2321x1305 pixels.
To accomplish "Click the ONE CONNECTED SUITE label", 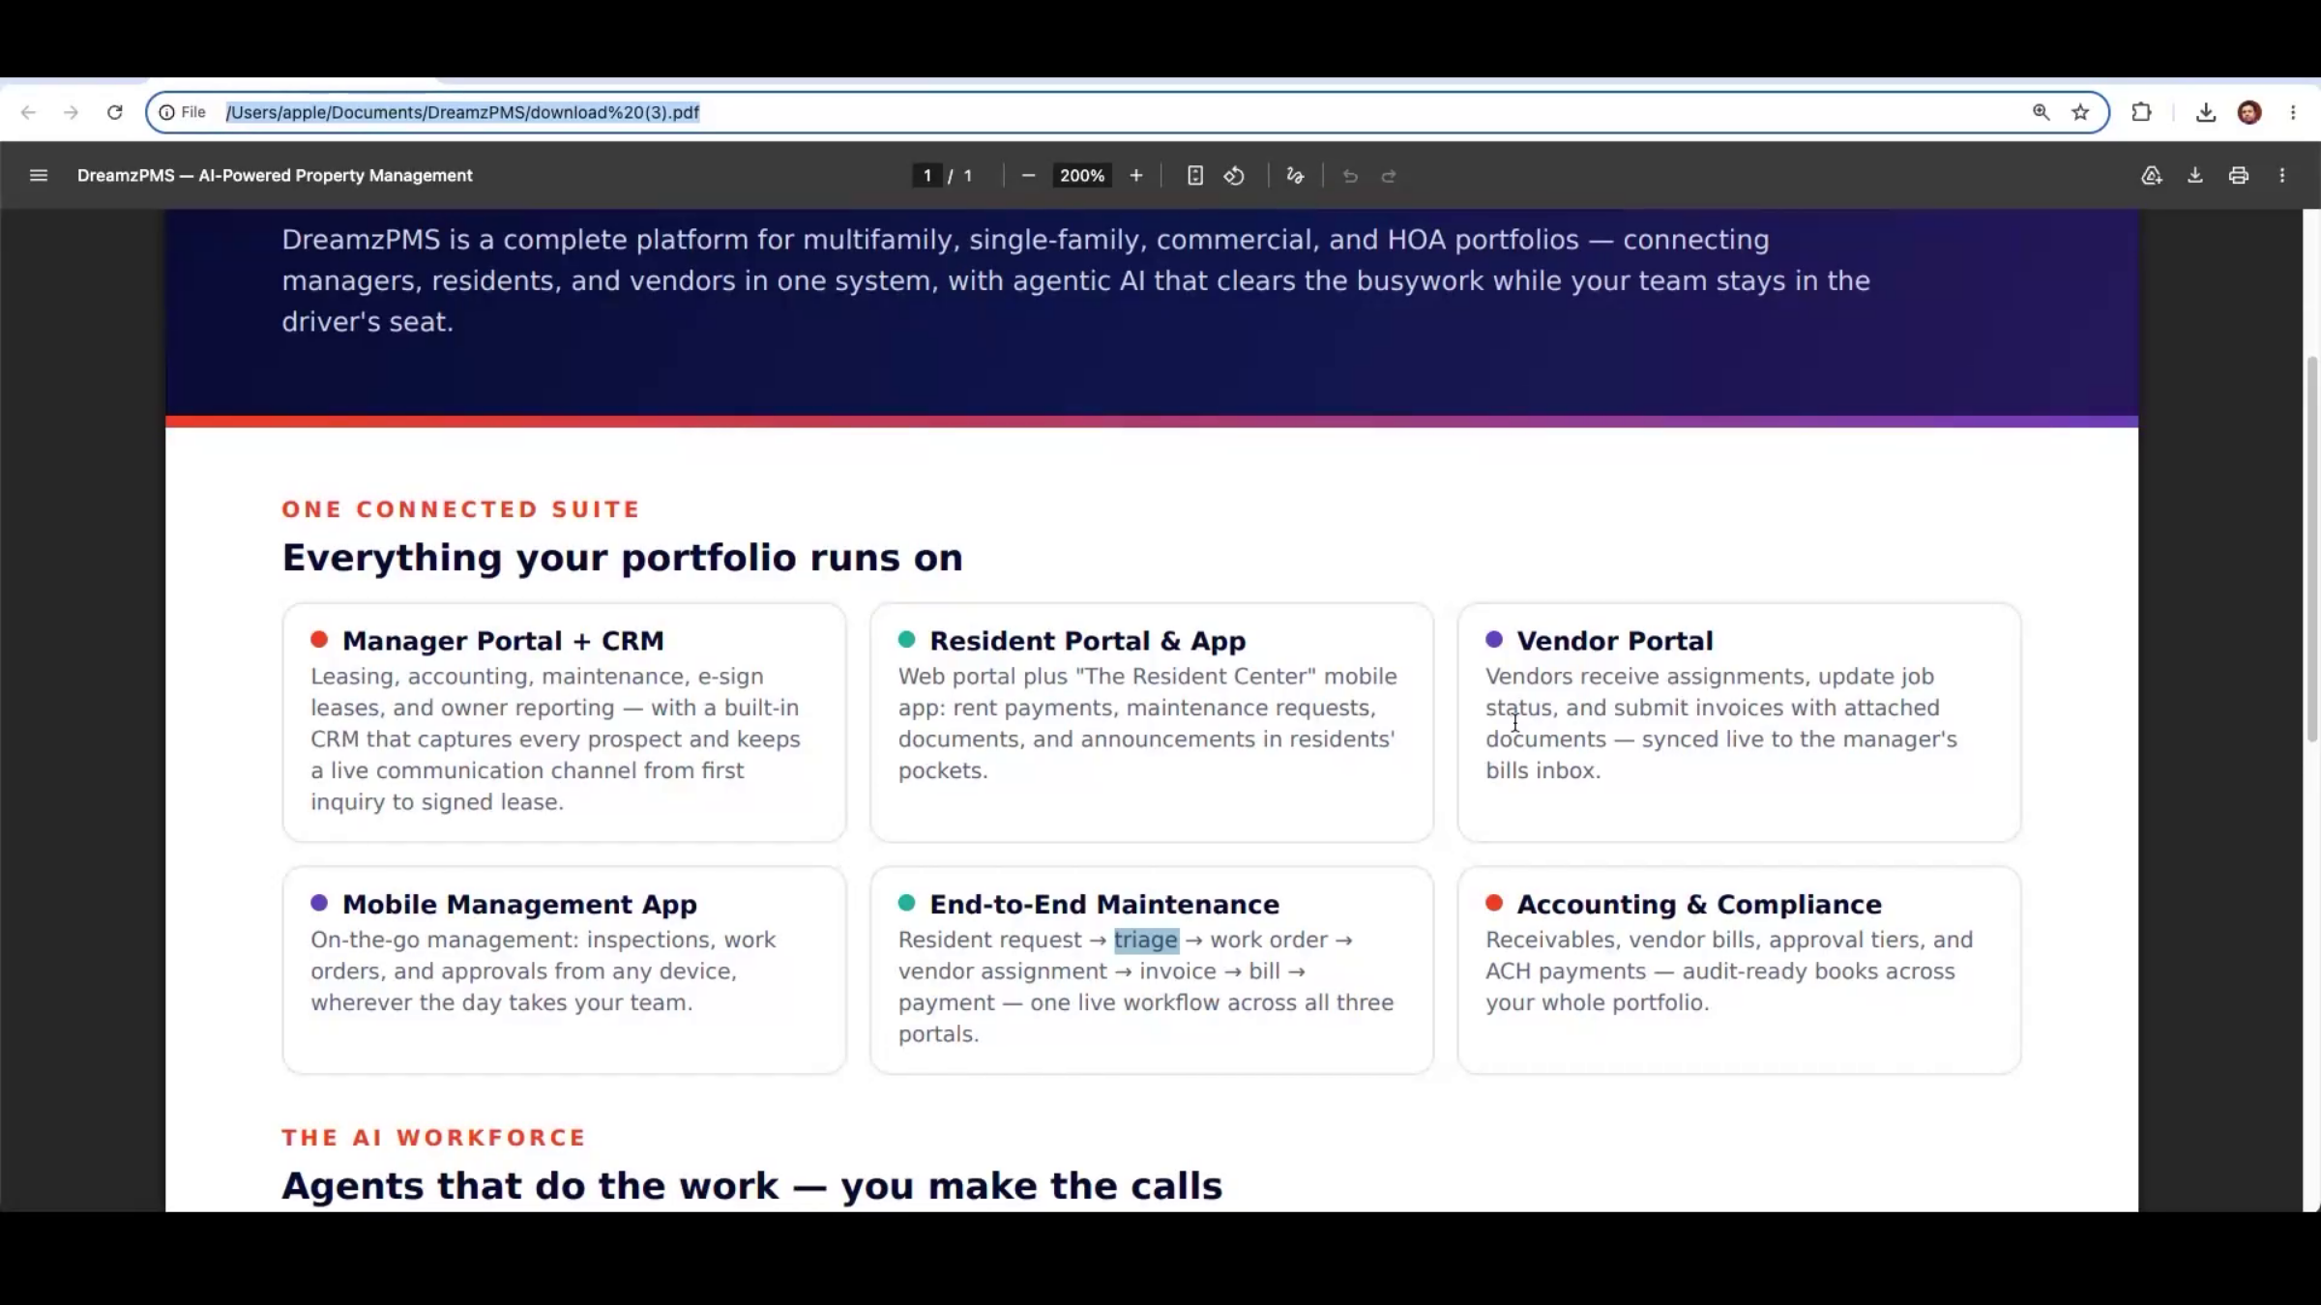I will (x=461, y=509).
